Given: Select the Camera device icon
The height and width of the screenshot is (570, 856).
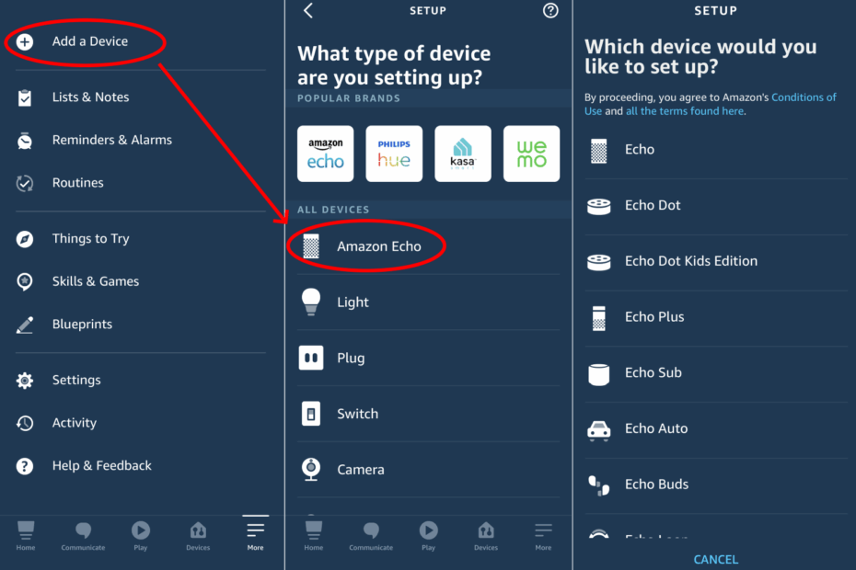Looking at the screenshot, I should point(311,469).
